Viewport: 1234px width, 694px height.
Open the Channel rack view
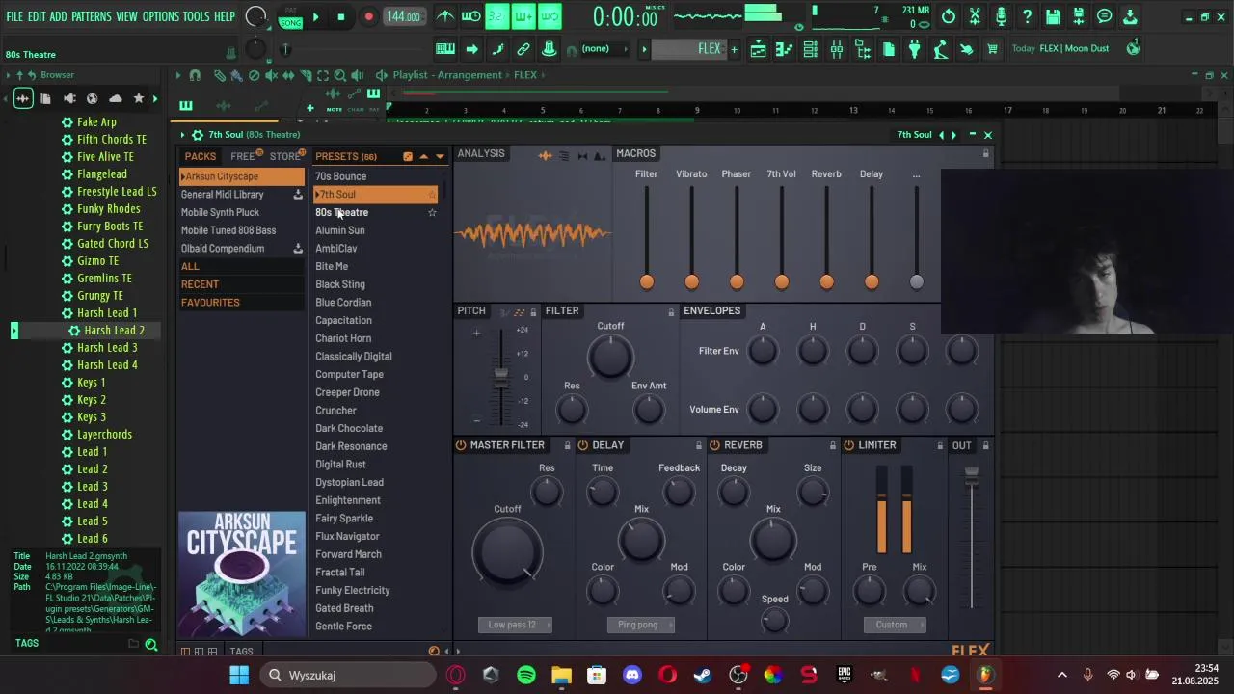(x=811, y=49)
